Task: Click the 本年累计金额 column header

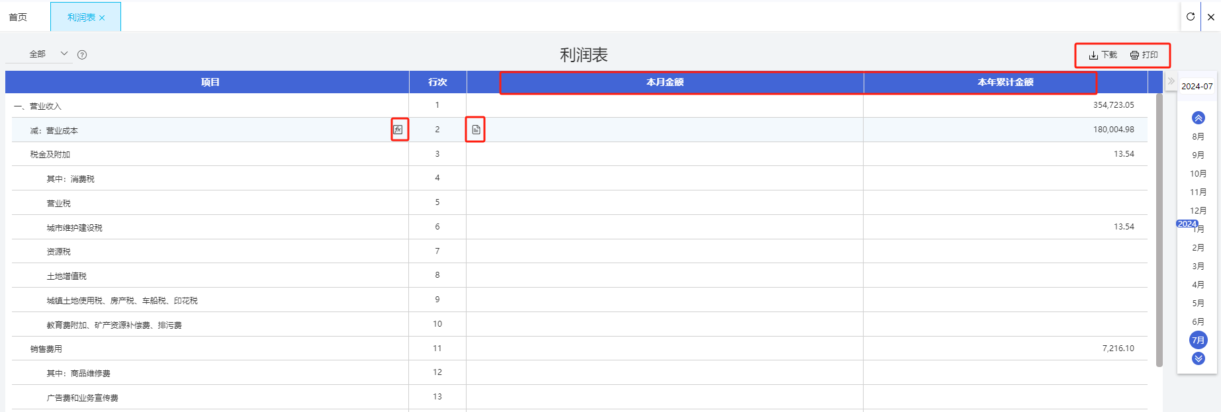Action: [x=1005, y=82]
